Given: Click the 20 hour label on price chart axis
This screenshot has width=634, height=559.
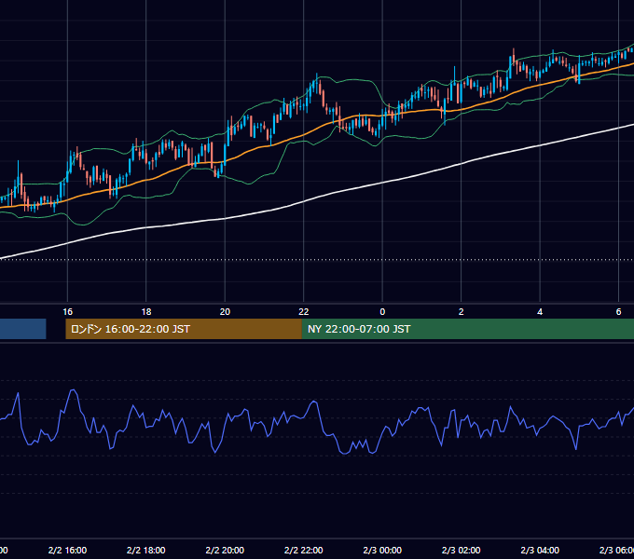Looking at the screenshot, I should [x=225, y=312].
